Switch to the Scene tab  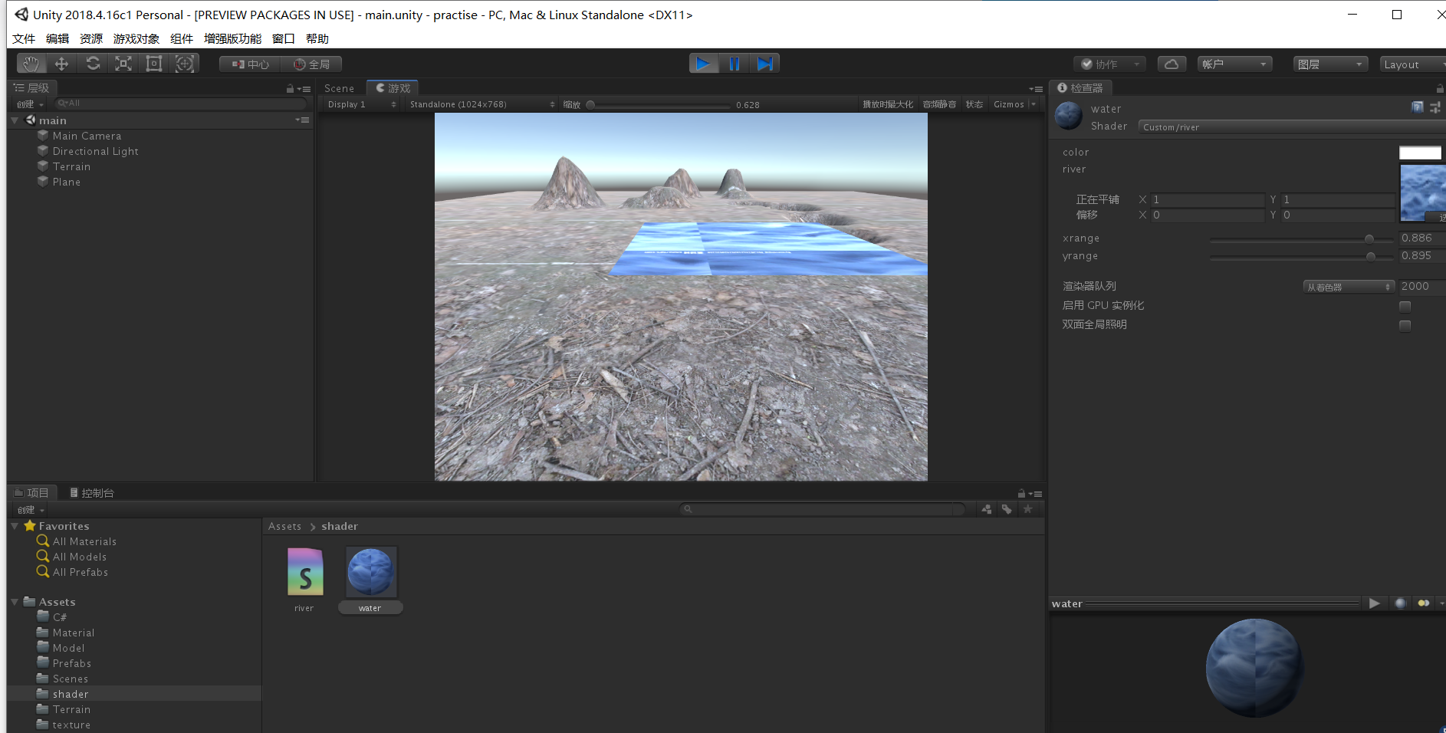pyautogui.click(x=340, y=87)
